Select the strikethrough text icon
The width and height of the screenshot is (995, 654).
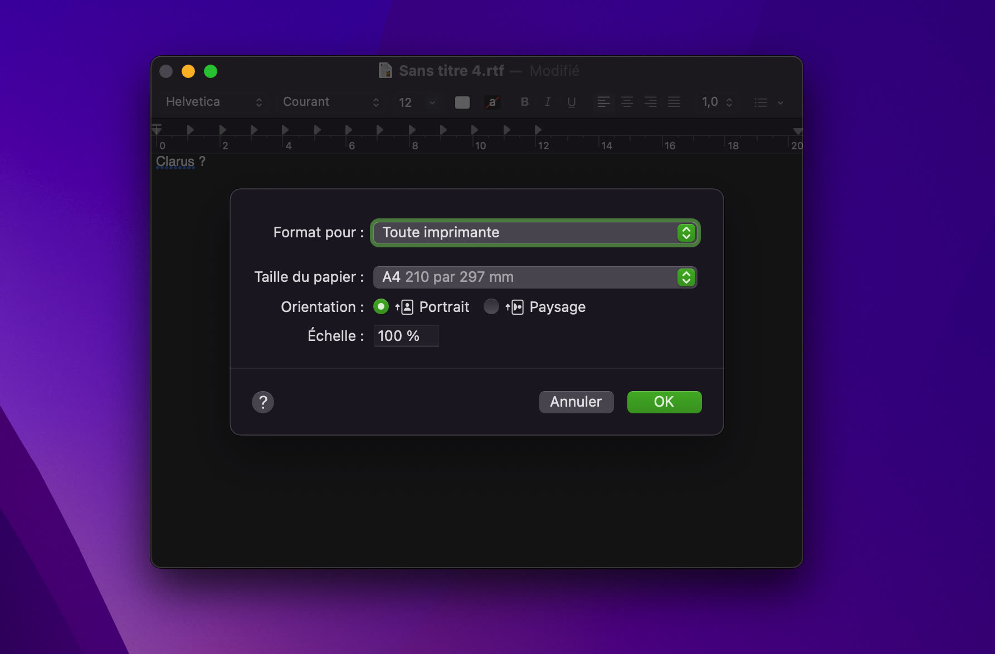point(491,102)
